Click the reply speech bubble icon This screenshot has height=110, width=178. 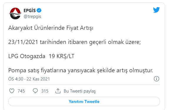[35, 91]
